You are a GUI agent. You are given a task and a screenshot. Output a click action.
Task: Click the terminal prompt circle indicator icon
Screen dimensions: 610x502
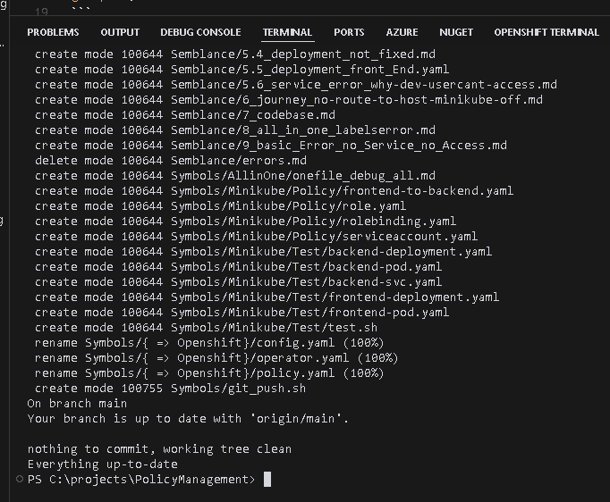tap(20, 479)
